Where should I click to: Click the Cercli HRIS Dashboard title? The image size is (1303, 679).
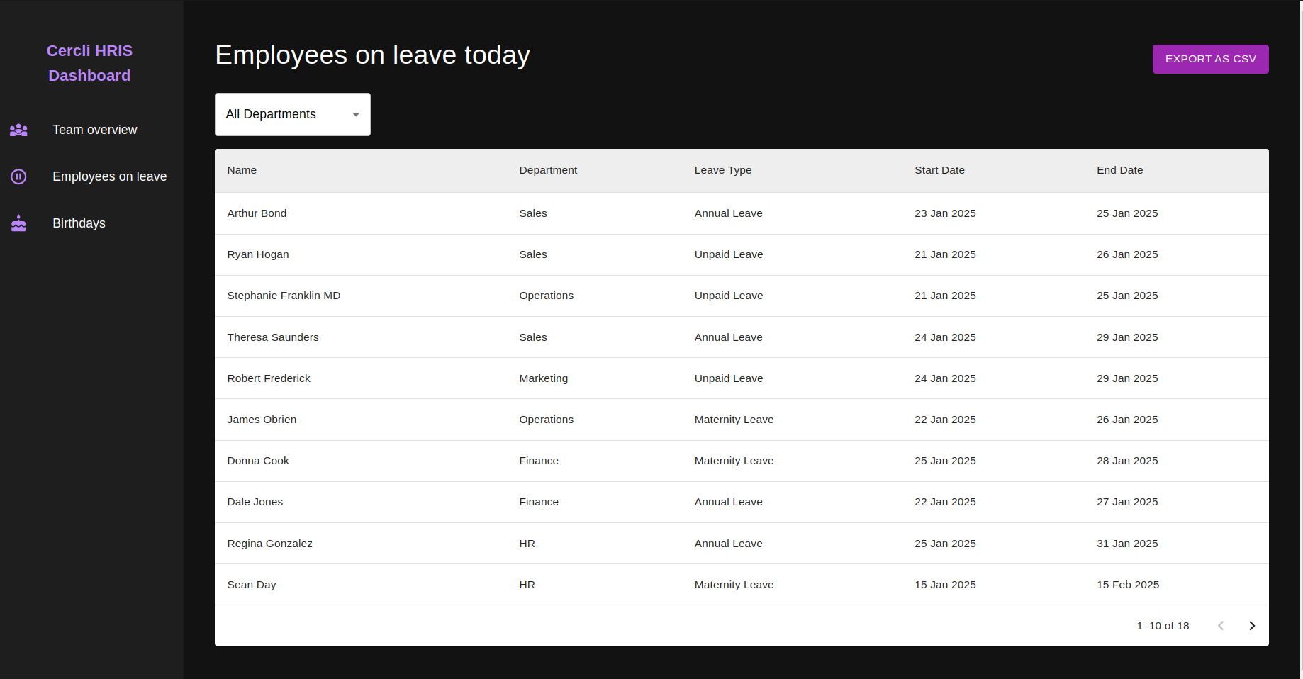(89, 63)
